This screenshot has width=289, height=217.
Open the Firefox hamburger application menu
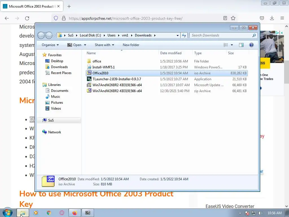pos(282,18)
